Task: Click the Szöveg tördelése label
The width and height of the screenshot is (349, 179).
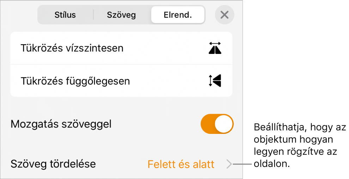Action: coord(53,164)
